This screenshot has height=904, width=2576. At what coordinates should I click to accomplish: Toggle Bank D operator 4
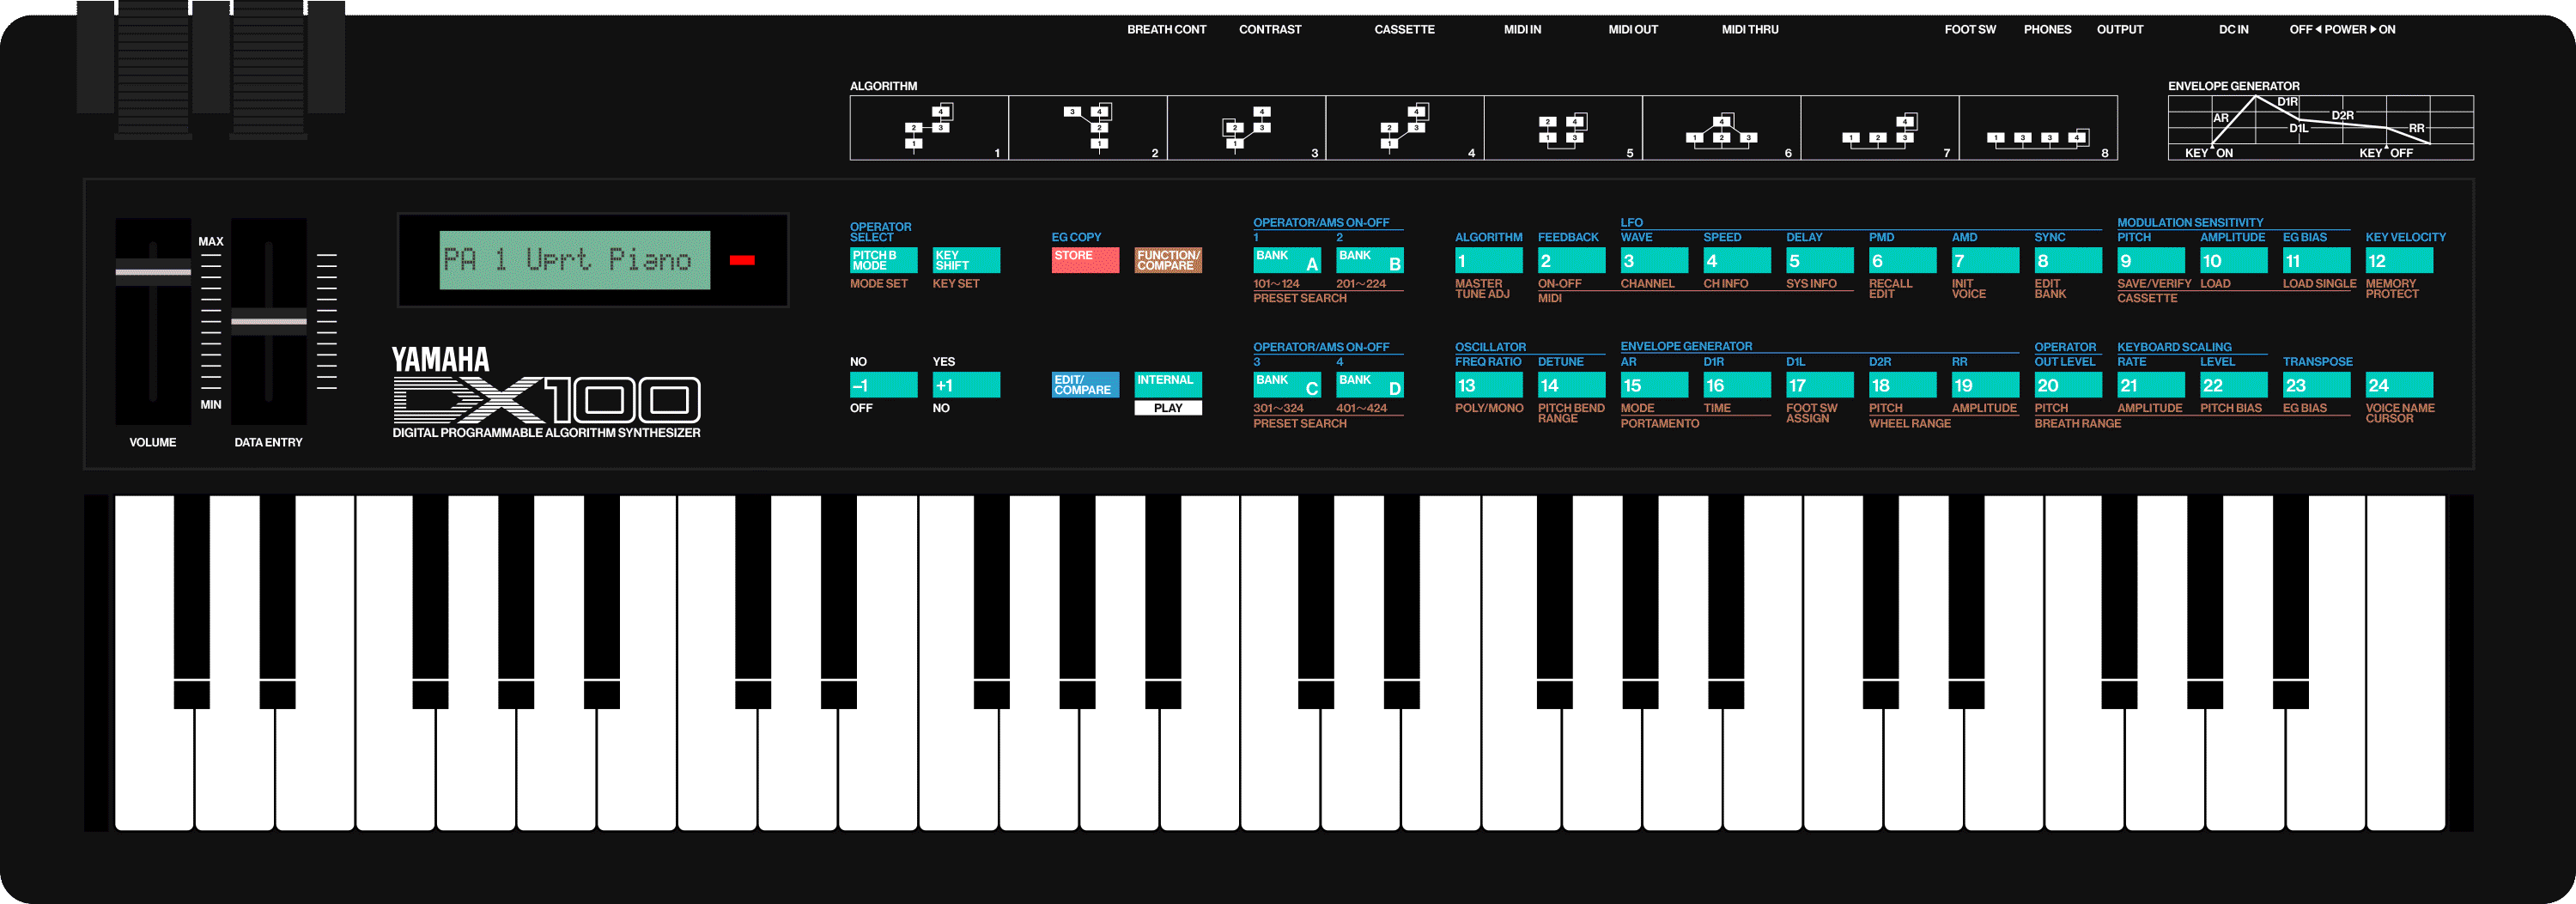point(1370,385)
